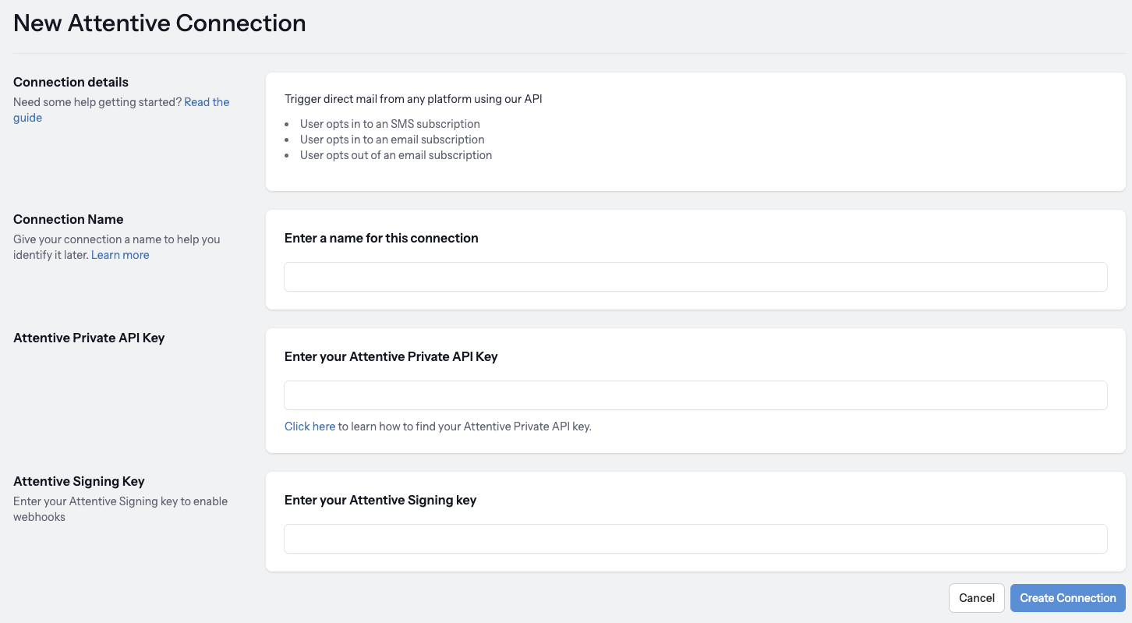The width and height of the screenshot is (1132, 623).
Task: Select "User opts out of an email subscription" bullet
Action: 396,155
